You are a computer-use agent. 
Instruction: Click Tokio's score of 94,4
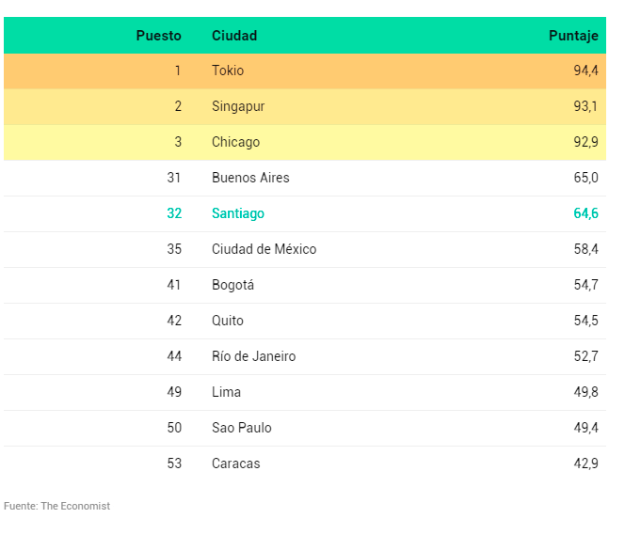(x=585, y=71)
